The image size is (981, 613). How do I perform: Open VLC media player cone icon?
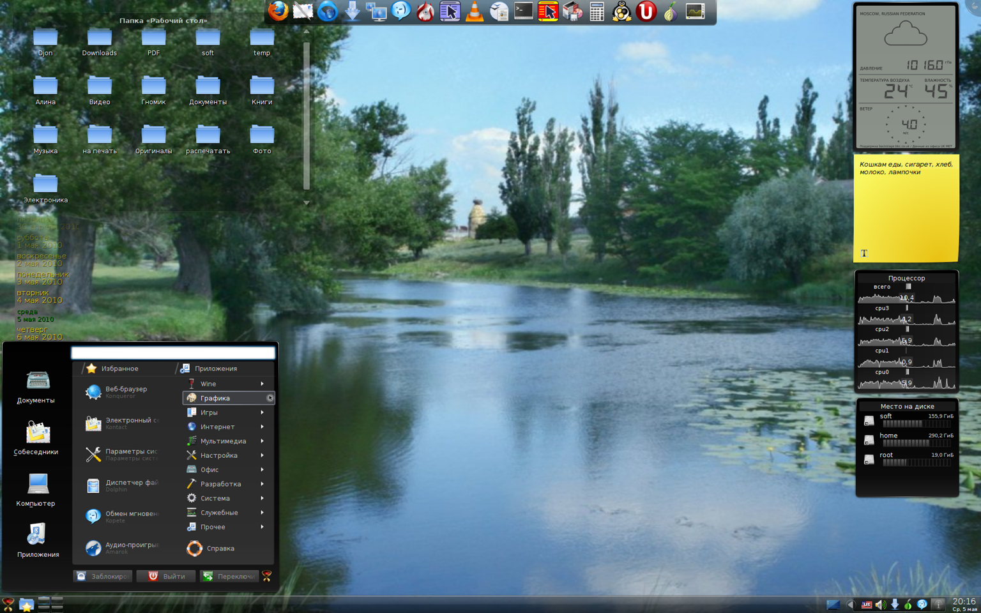pyautogui.click(x=475, y=11)
